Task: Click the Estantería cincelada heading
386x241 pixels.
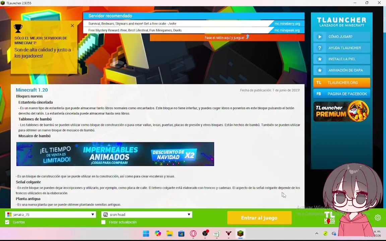Action: [36, 102]
